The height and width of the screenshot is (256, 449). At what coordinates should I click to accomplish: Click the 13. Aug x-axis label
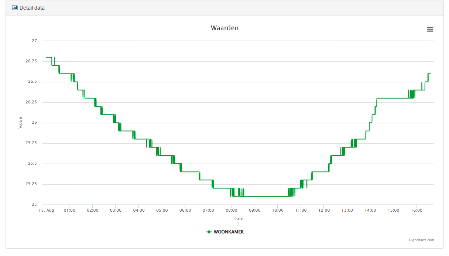click(47, 211)
